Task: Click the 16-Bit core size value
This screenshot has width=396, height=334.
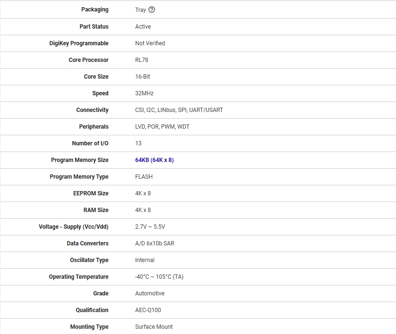Action: point(143,77)
